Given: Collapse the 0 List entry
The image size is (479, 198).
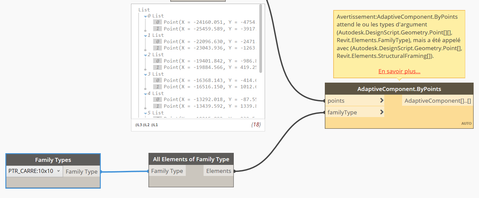Looking at the screenshot, I should click(x=146, y=16).
